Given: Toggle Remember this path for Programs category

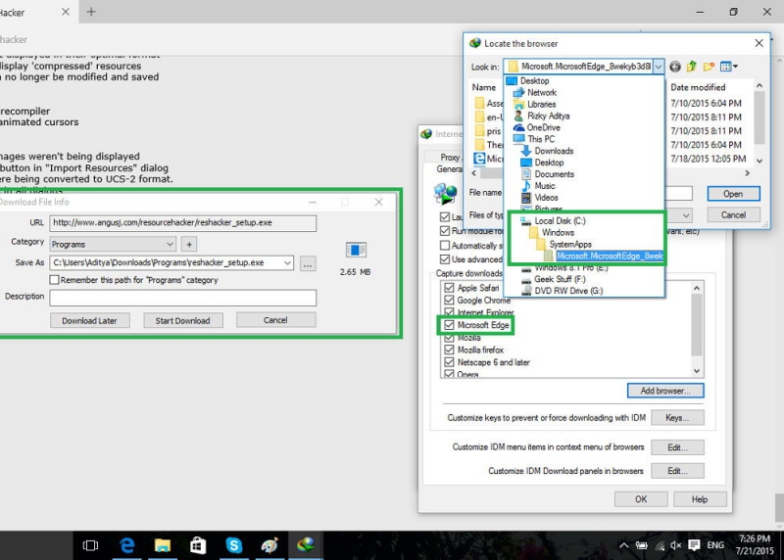Looking at the screenshot, I should click(x=55, y=280).
